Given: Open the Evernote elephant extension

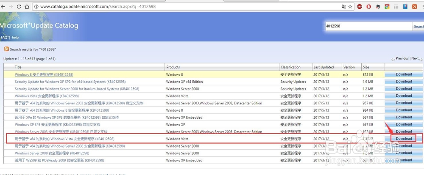Looking at the screenshot, I should click(378, 6).
